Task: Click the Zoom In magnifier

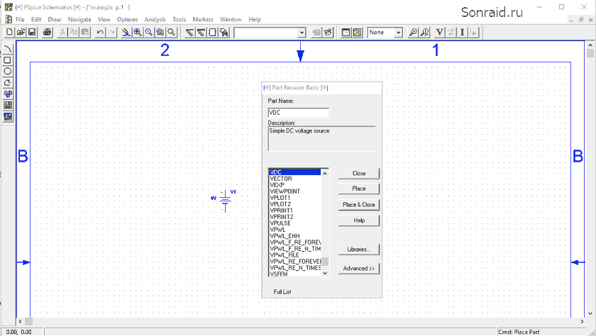Action: (x=137, y=33)
